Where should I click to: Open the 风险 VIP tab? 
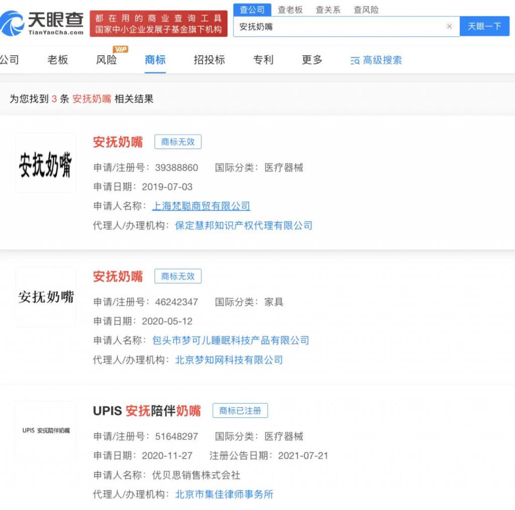pyautogui.click(x=107, y=60)
